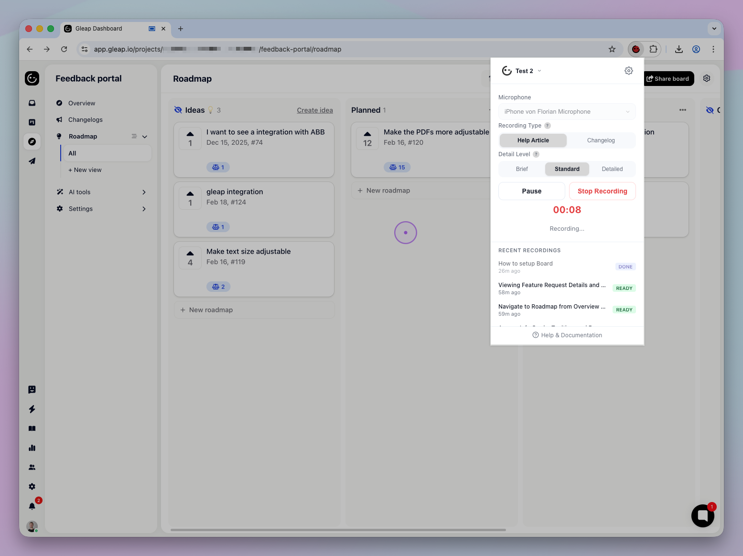This screenshot has height=556, width=743.
Task: Go back using the browser back arrow
Action: pos(30,49)
